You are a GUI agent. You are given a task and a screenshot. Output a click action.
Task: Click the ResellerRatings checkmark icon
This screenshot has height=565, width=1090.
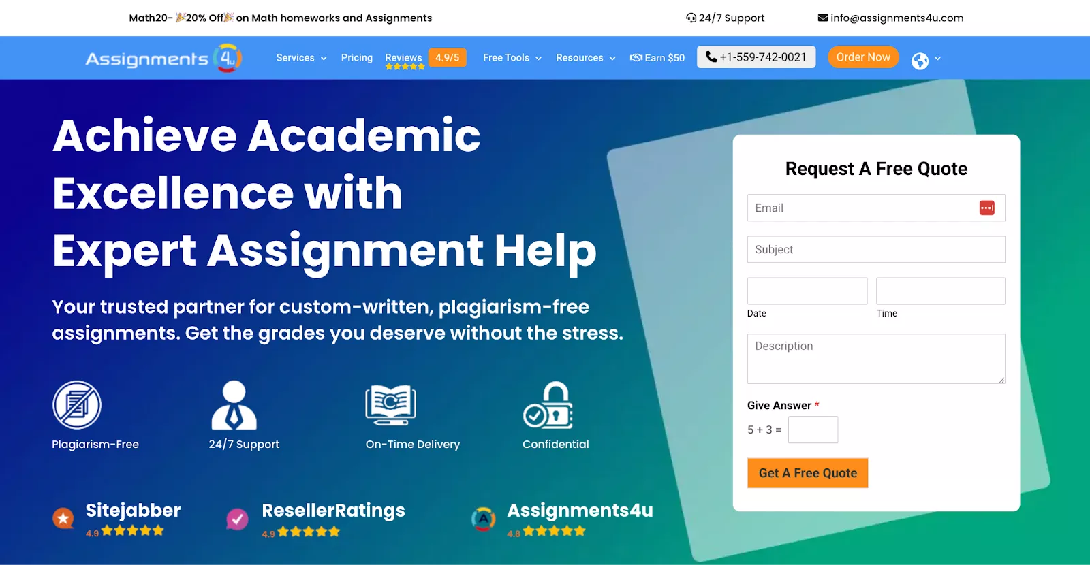coord(237,519)
